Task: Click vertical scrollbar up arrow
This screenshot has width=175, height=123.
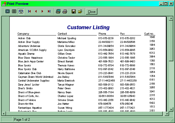Action: 171,18
